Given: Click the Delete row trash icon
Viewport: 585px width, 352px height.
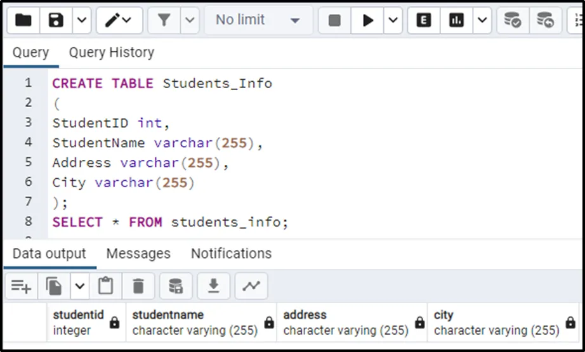Looking at the screenshot, I should tap(138, 287).
